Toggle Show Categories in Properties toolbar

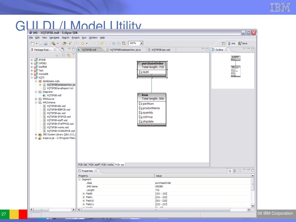[230, 171]
